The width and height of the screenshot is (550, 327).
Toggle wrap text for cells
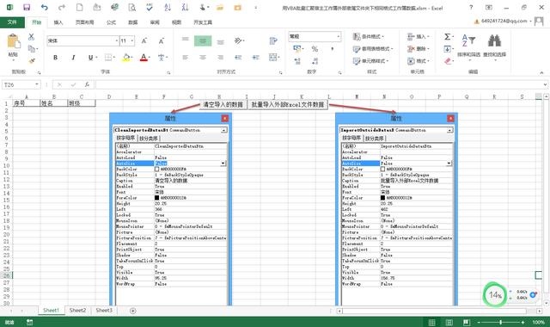point(273,41)
